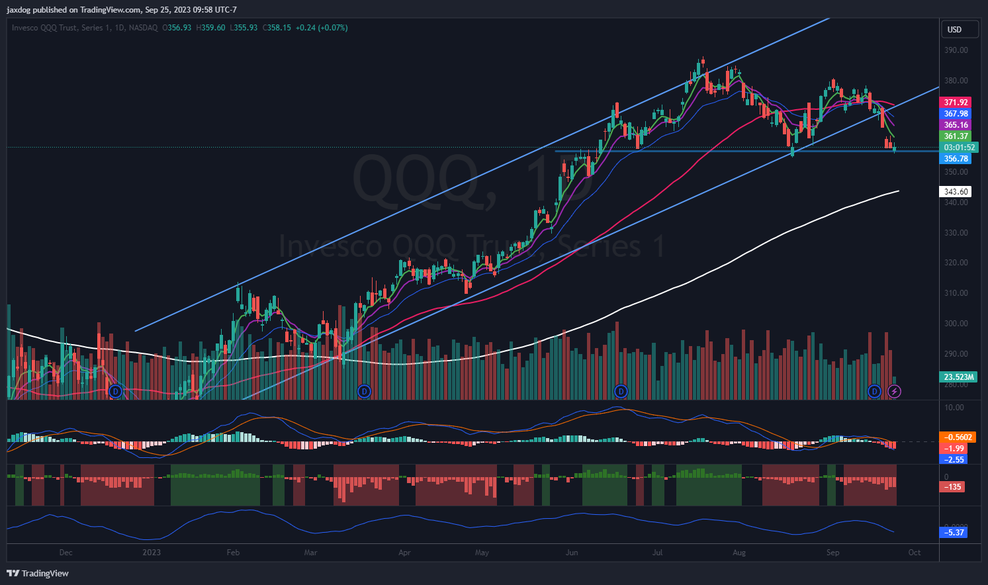Click the +0.24 (+0.07%) change in legend

322,28
